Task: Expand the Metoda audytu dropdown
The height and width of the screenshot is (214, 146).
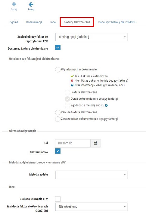Action: 91,175
